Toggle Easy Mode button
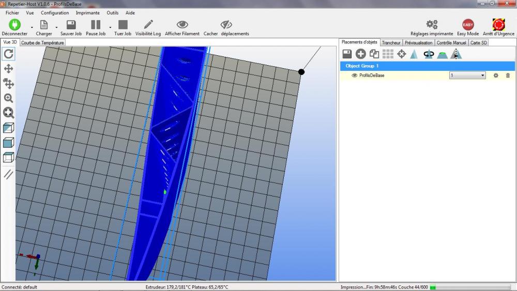The height and width of the screenshot is (291, 517). click(x=468, y=25)
